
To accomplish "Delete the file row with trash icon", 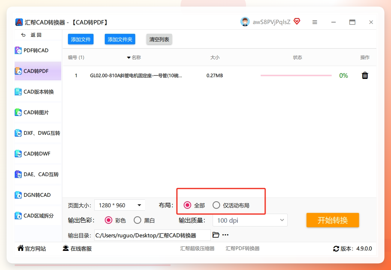I will click(x=365, y=75).
